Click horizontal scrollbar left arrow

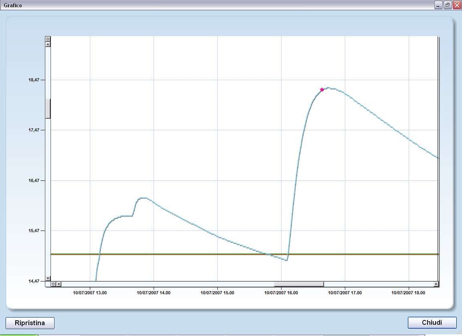[59, 284]
